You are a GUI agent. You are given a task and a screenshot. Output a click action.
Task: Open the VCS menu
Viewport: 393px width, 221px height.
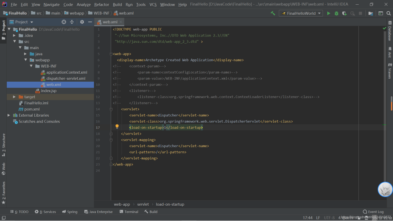153,5
